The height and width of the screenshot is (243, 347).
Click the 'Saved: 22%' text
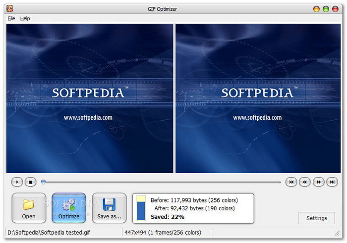[168, 217]
